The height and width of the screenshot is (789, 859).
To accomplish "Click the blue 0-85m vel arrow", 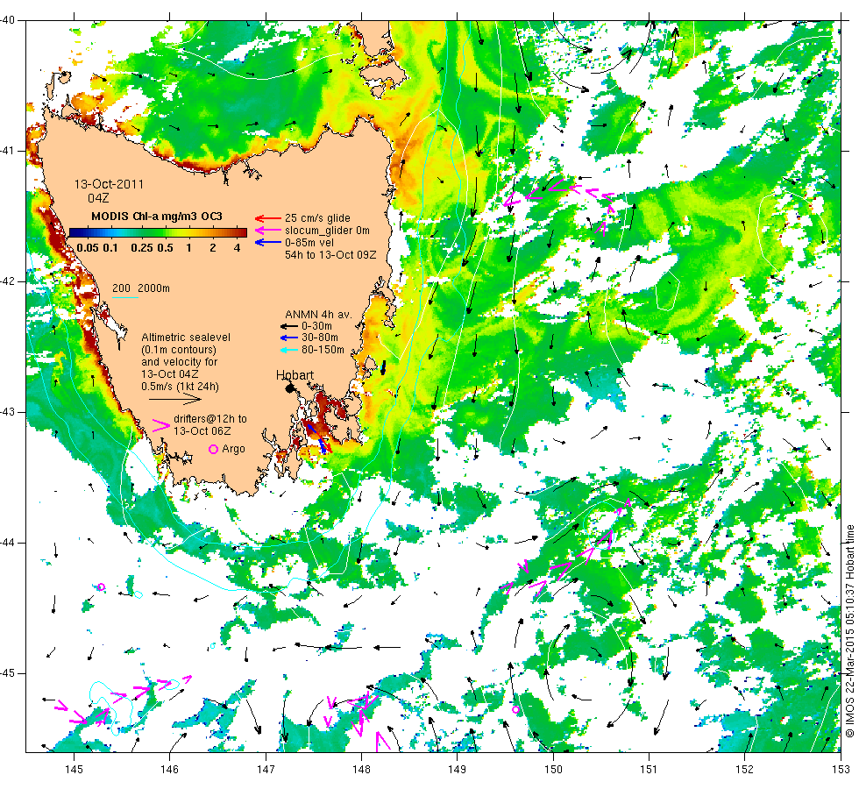I will 268,243.
